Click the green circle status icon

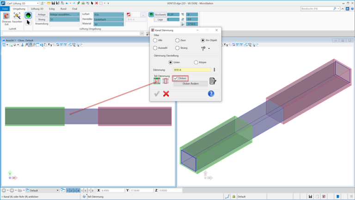point(28,15)
